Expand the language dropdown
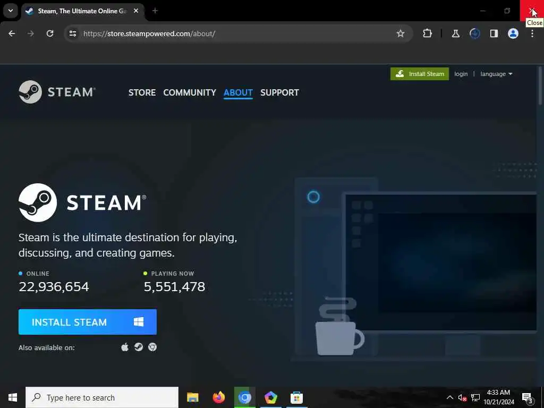The width and height of the screenshot is (544, 408). tap(496, 74)
